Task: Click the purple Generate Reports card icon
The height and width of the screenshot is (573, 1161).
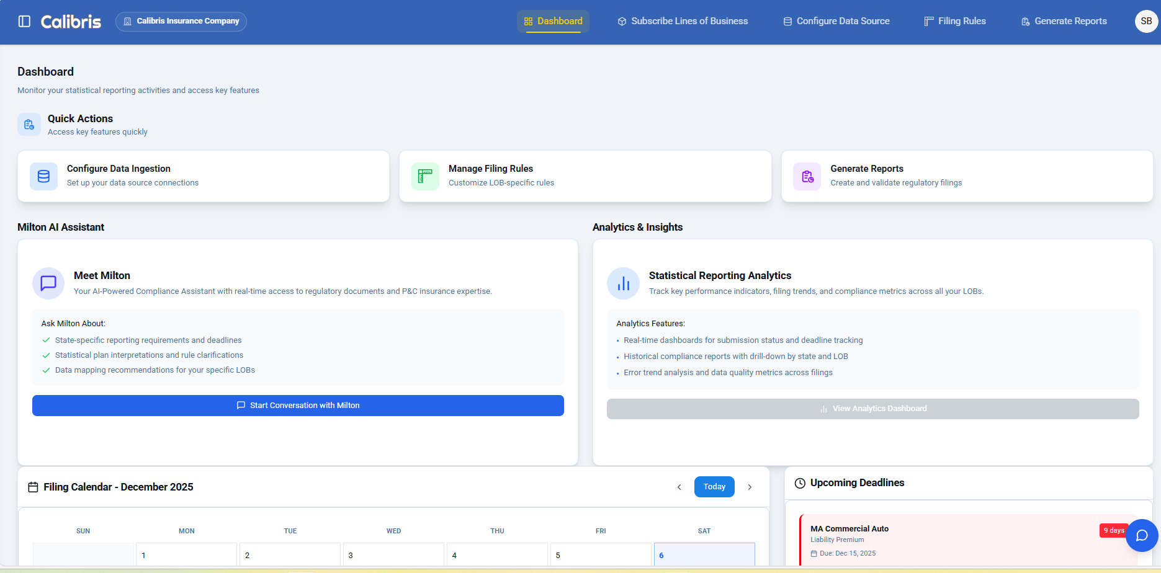Action: [807, 176]
